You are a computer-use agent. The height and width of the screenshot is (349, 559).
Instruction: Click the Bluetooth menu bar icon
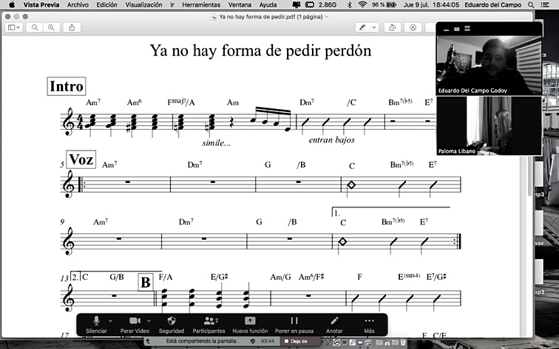(x=349, y=4)
